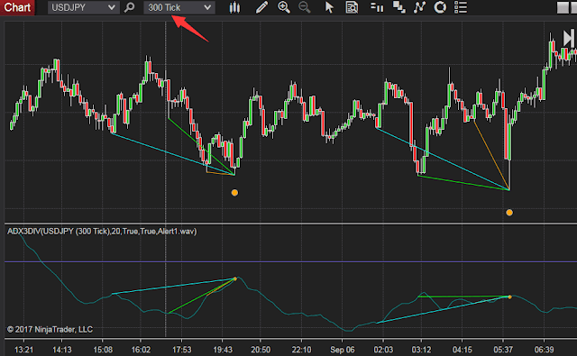Select the drawing tools pencil icon
577x356 pixels.
(261, 7)
